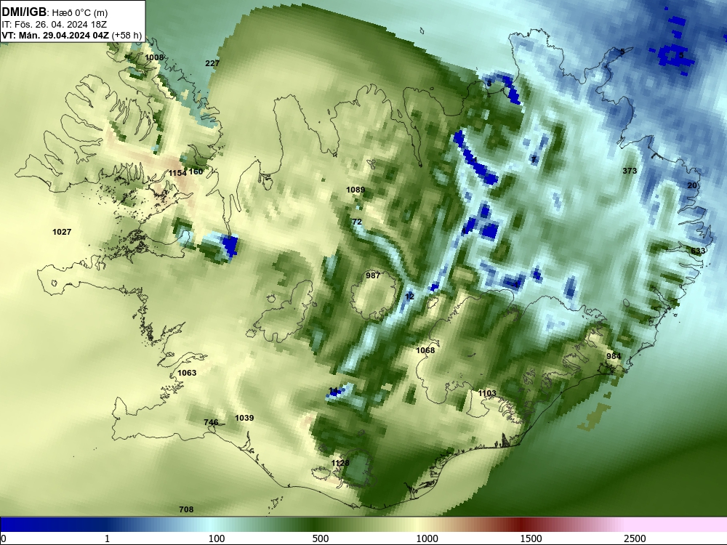Viewport: 727px width, 545px height.
Task: Click the map value 1068
Action: click(x=425, y=350)
